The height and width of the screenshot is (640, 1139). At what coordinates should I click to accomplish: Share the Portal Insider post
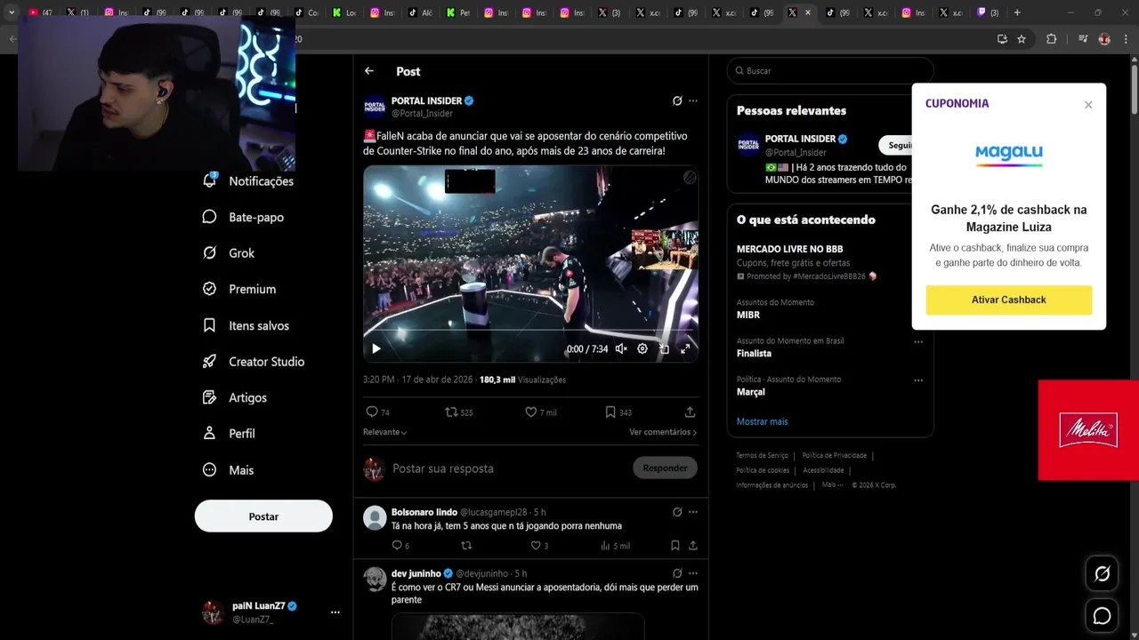pos(690,412)
